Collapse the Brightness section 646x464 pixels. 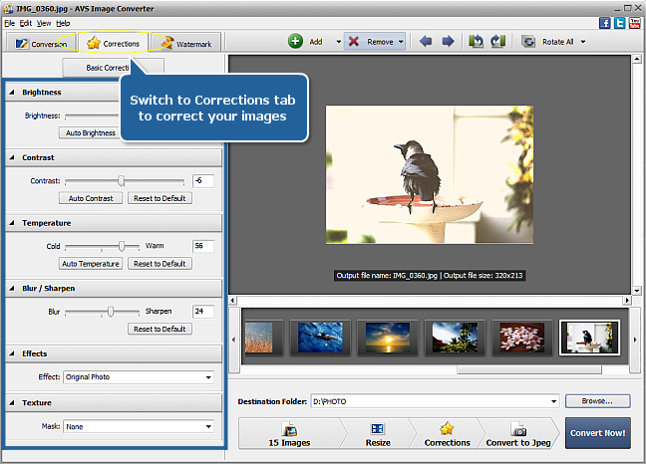coord(12,93)
